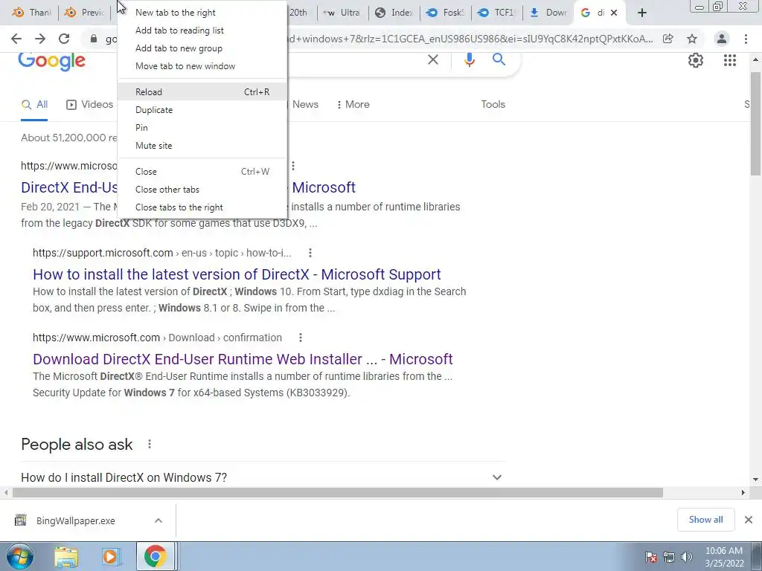Reload the page with the toolbar refresh icon
Image resolution: width=762 pixels, height=571 pixels.
(64, 39)
